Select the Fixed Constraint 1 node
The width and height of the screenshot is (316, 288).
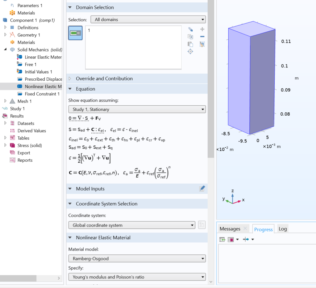[x=42, y=94]
